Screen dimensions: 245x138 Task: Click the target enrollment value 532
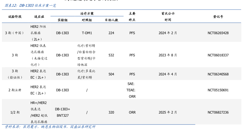(111, 55)
